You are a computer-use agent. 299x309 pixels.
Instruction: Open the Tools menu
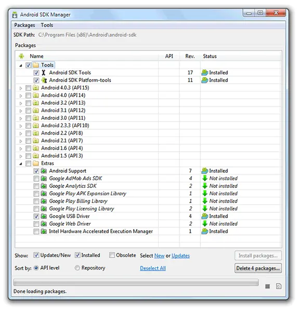tap(47, 25)
